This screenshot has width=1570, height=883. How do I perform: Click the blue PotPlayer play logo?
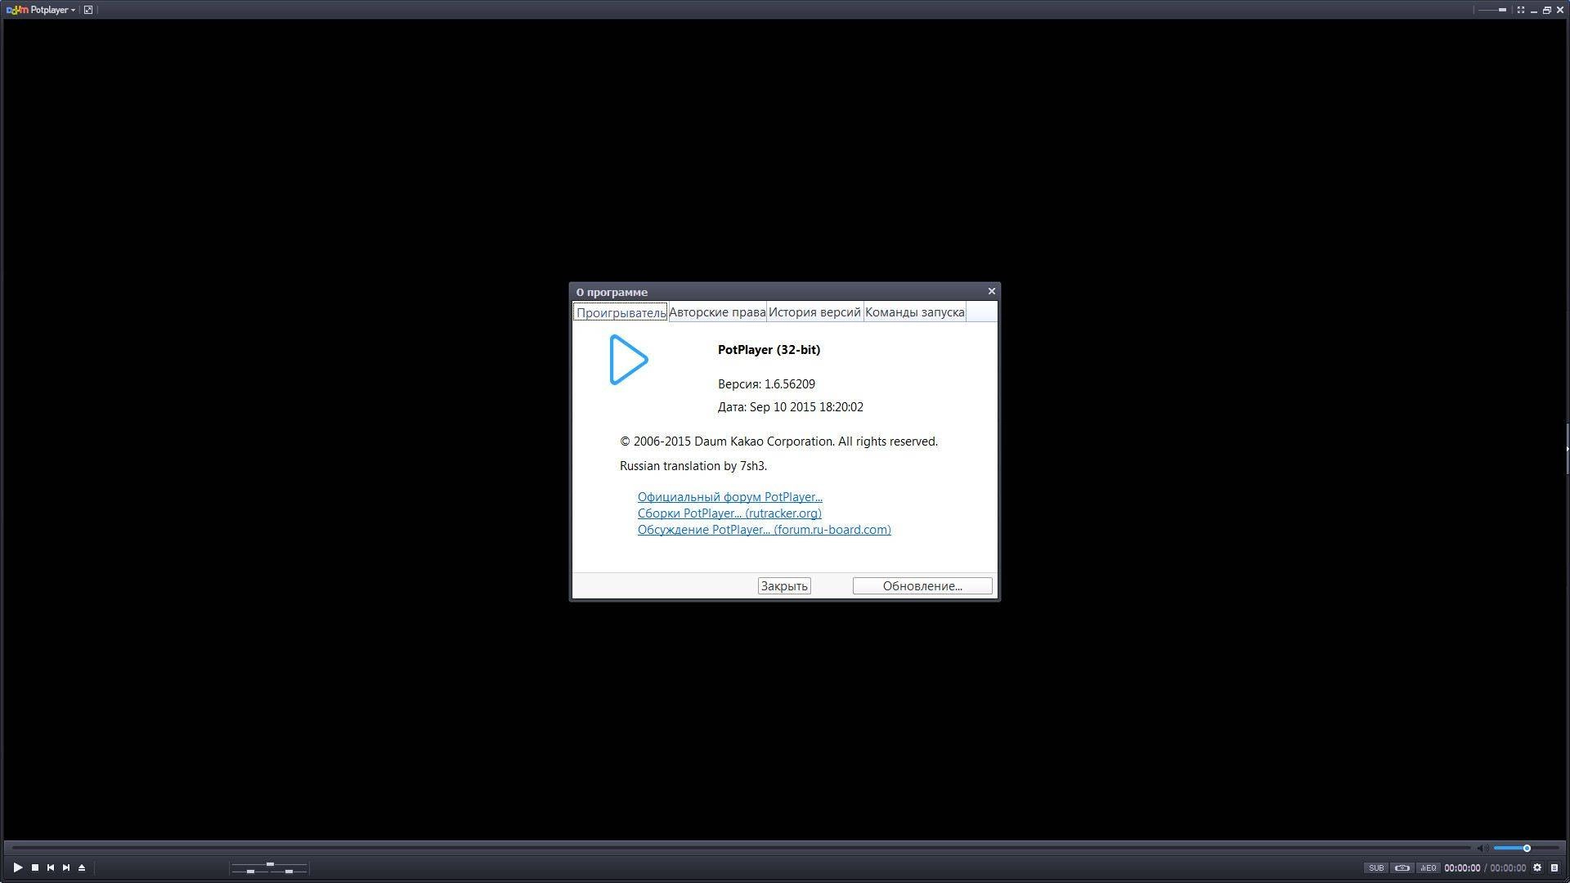(x=628, y=360)
